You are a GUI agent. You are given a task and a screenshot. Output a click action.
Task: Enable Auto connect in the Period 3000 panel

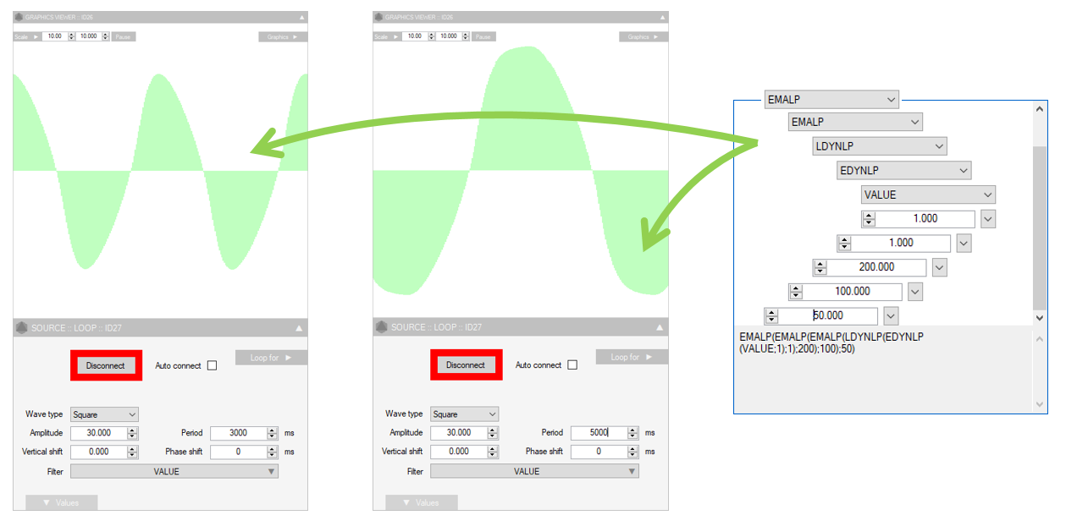click(x=212, y=365)
